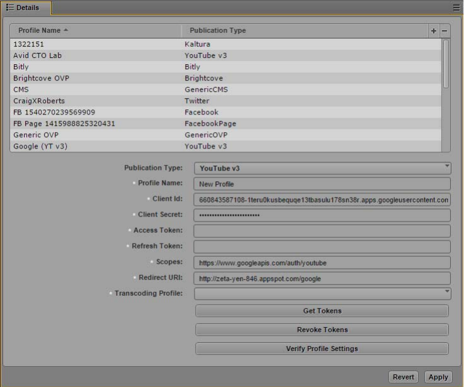Click the Publication Type column header
This screenshot has width=464, height=387.
[x=305, y=30]
